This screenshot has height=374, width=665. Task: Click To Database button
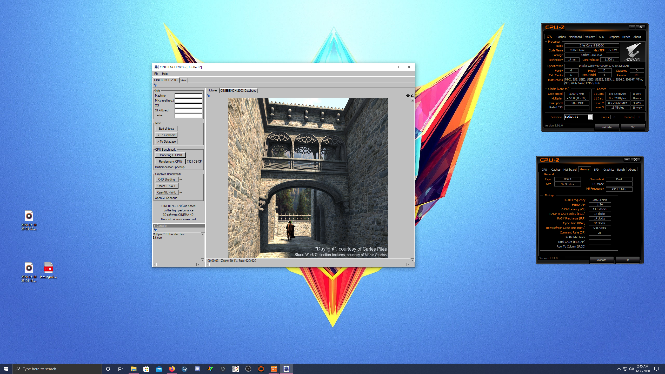point(166,142)
